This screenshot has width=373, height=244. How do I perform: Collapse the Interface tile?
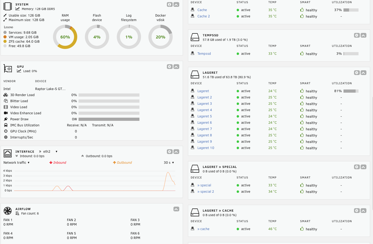(x=176, y=152)
